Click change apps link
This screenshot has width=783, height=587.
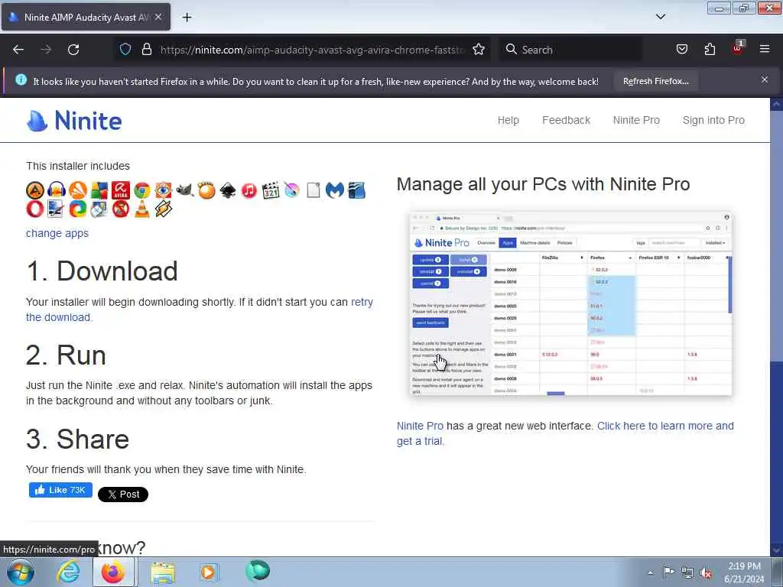pyautogui.click(x=57, y=233)
